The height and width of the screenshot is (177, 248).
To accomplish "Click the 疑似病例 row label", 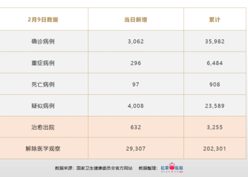I will click(43, 106).
